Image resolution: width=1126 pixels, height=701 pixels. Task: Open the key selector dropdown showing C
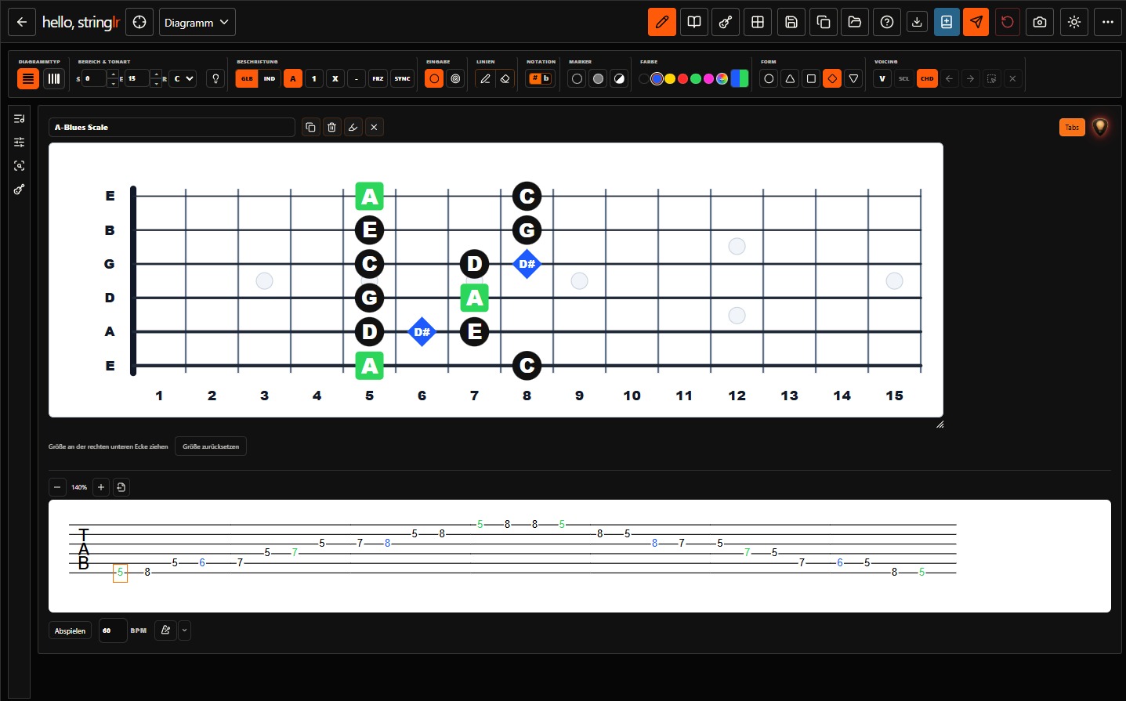[x=183, y=78]
